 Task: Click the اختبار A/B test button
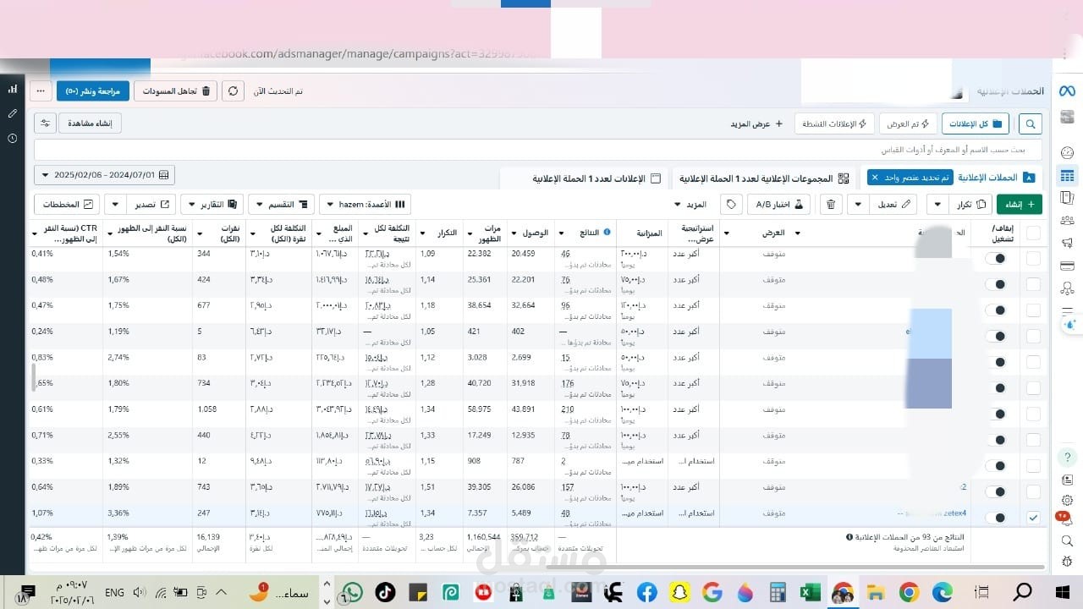click(778, 204)
